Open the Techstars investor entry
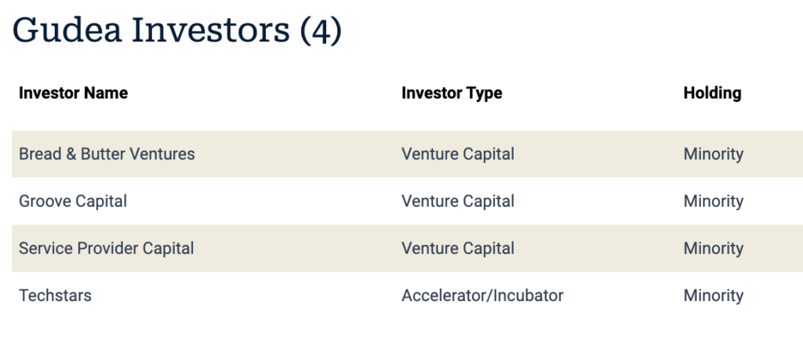This screenshot has height=349, width=803. tap(55, 296)
